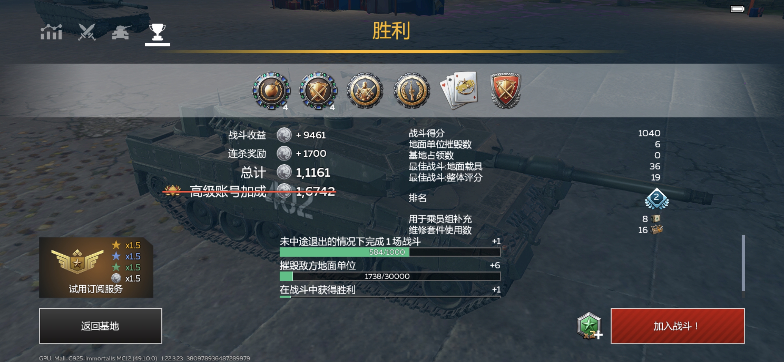Viewport: 784px width, 362px height.
Task: Click the repair kit crate icon
Action: [657, 230]
